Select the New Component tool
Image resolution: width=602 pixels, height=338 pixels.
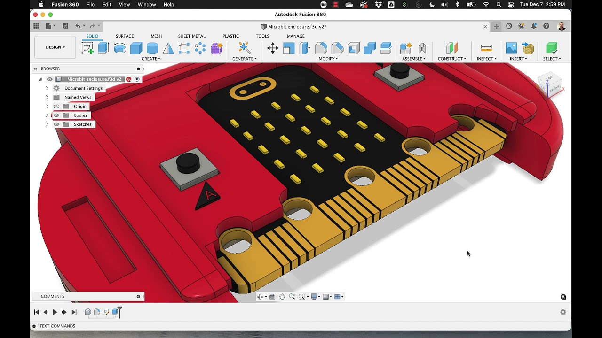(406, 48)
